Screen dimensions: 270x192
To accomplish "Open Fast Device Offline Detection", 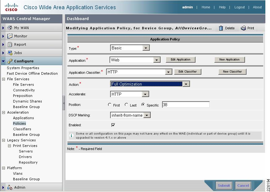I will 32,73.
